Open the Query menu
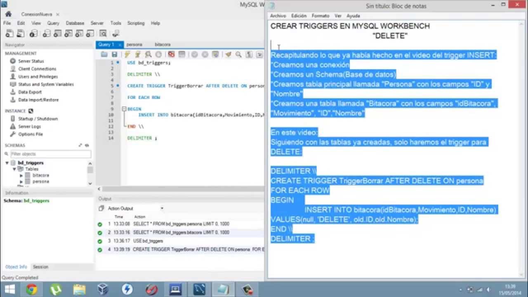 (53, 23)
